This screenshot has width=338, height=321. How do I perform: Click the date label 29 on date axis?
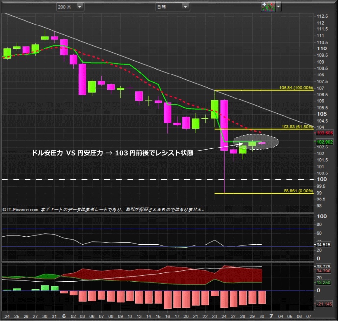252,316
